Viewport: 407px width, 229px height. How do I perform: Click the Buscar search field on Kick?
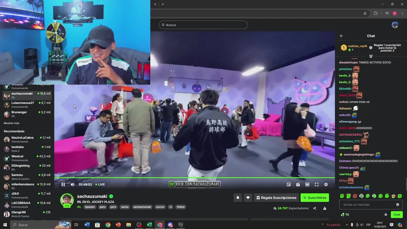(203, 25)
